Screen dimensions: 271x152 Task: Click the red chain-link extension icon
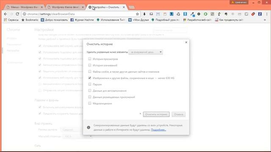coord(253,14)
